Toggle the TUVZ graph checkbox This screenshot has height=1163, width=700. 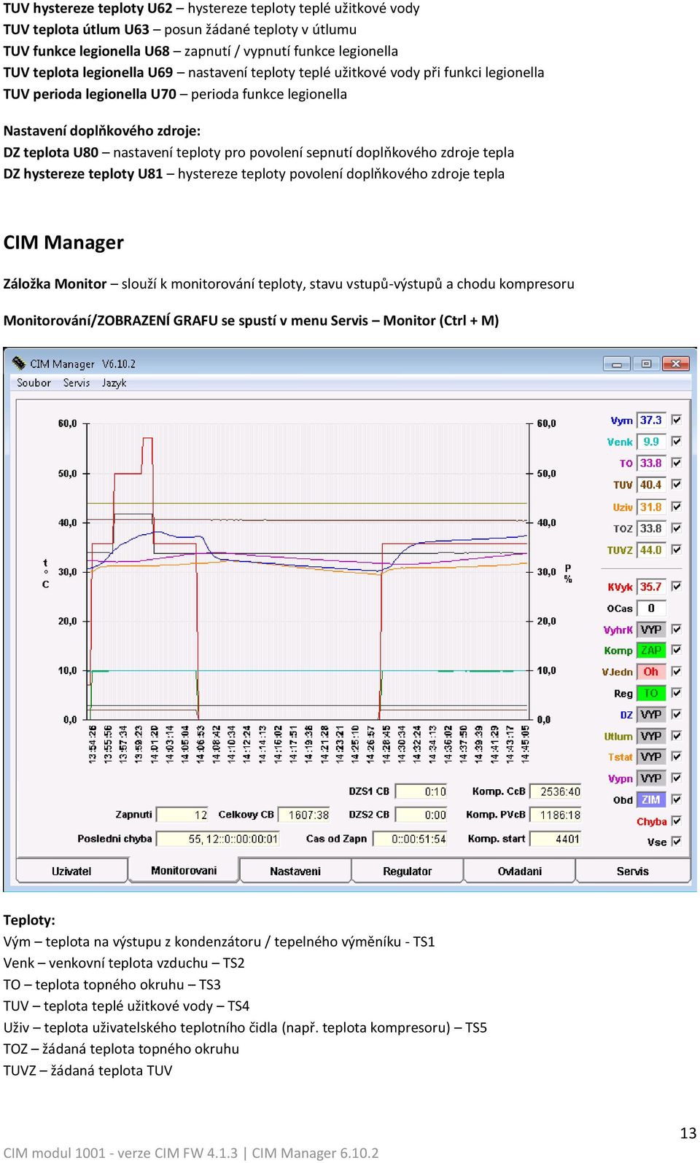click(x=677, y=549)
